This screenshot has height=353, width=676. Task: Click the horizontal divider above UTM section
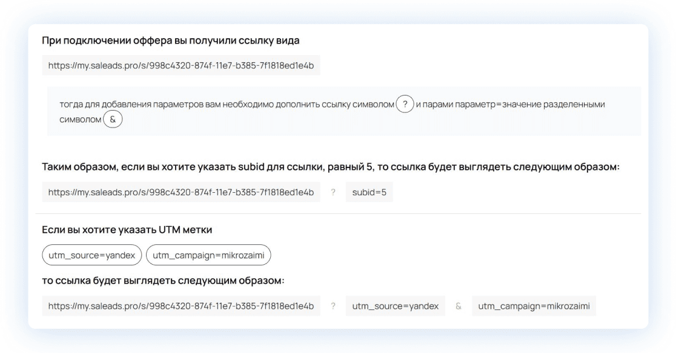pyautogui.click(x=338, y=213)
